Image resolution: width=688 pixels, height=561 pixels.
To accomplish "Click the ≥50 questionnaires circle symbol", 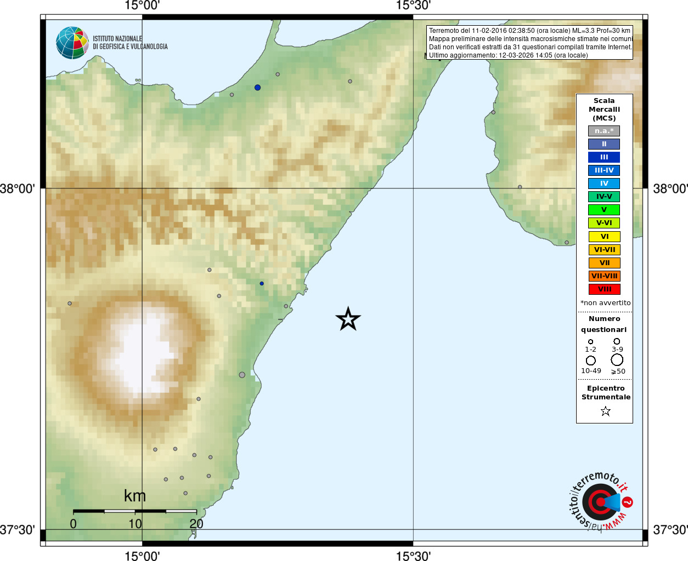I will (x=617, y=360).
